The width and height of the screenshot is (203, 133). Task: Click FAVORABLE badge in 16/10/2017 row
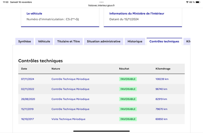[x=128, y=119]
